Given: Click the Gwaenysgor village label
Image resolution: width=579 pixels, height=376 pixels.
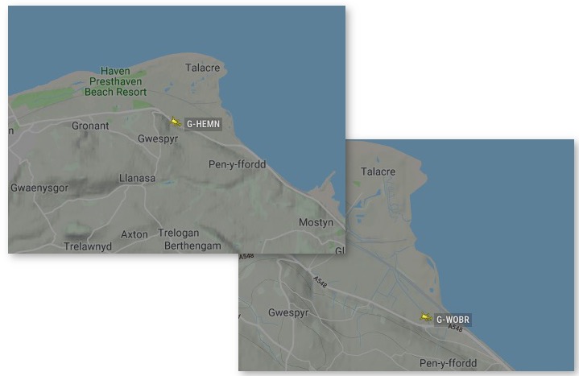Looking at the screenshot, I should pos(39,188).
